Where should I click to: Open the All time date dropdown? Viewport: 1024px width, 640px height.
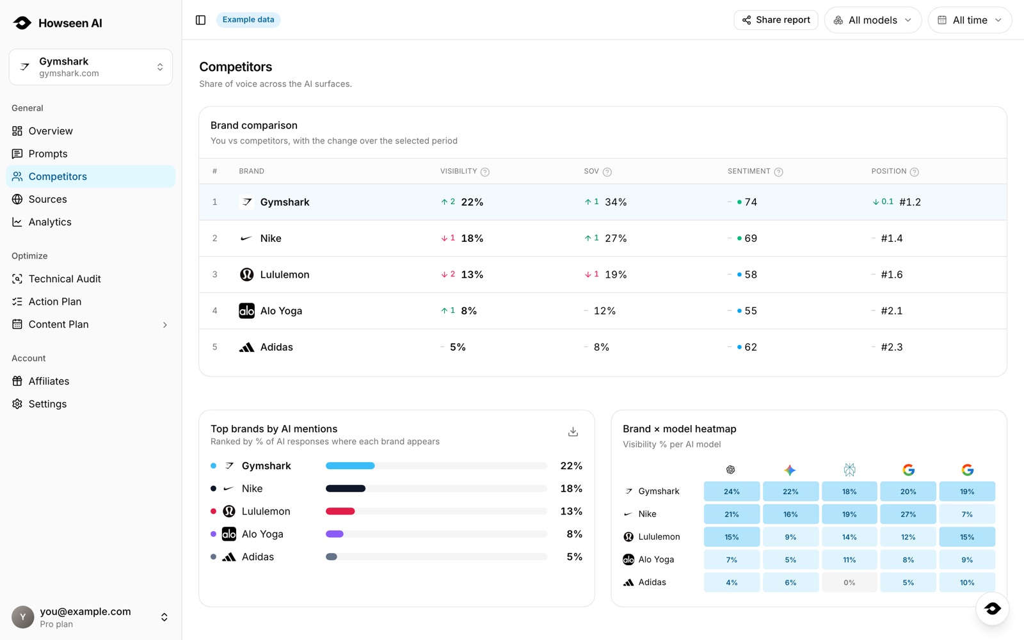point(970,20)
